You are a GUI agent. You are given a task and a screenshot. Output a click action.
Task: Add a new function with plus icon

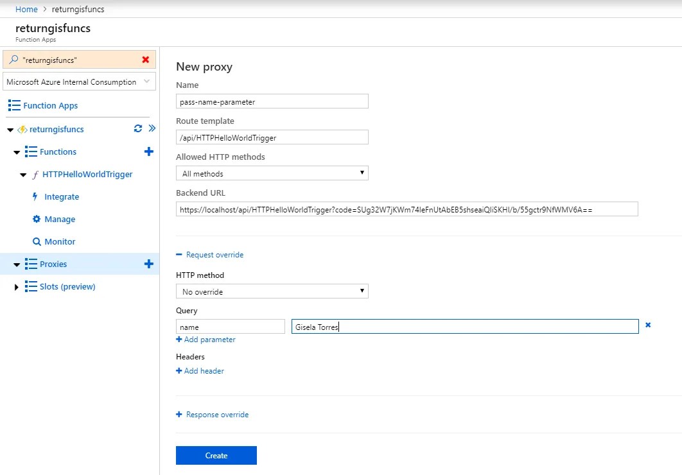coord(149,151)
